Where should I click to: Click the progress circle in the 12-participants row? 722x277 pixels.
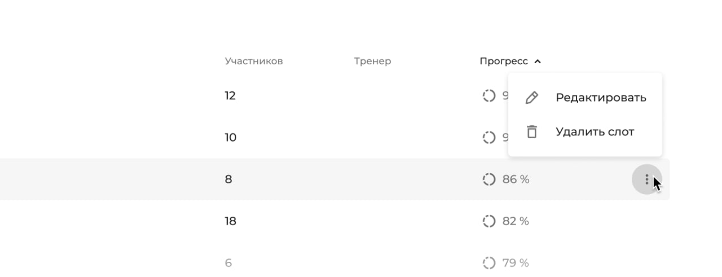(488, 96)
